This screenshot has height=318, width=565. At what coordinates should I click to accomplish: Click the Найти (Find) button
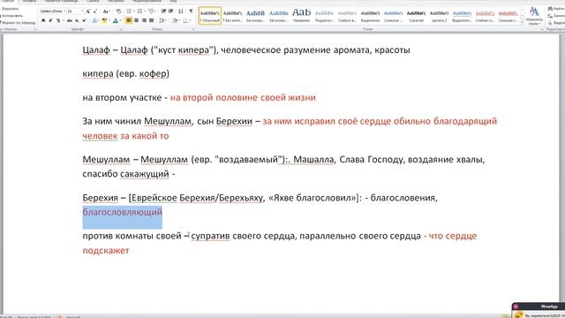[x=556, y=9]
